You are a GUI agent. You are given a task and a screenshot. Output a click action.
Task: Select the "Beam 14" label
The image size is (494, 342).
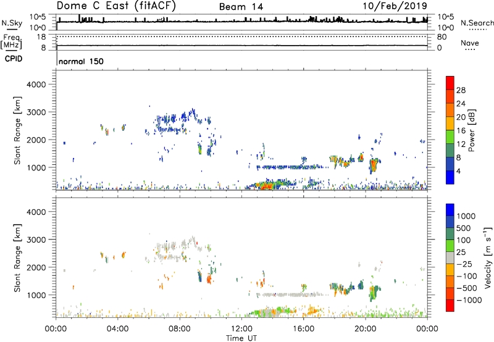(241, 7)
